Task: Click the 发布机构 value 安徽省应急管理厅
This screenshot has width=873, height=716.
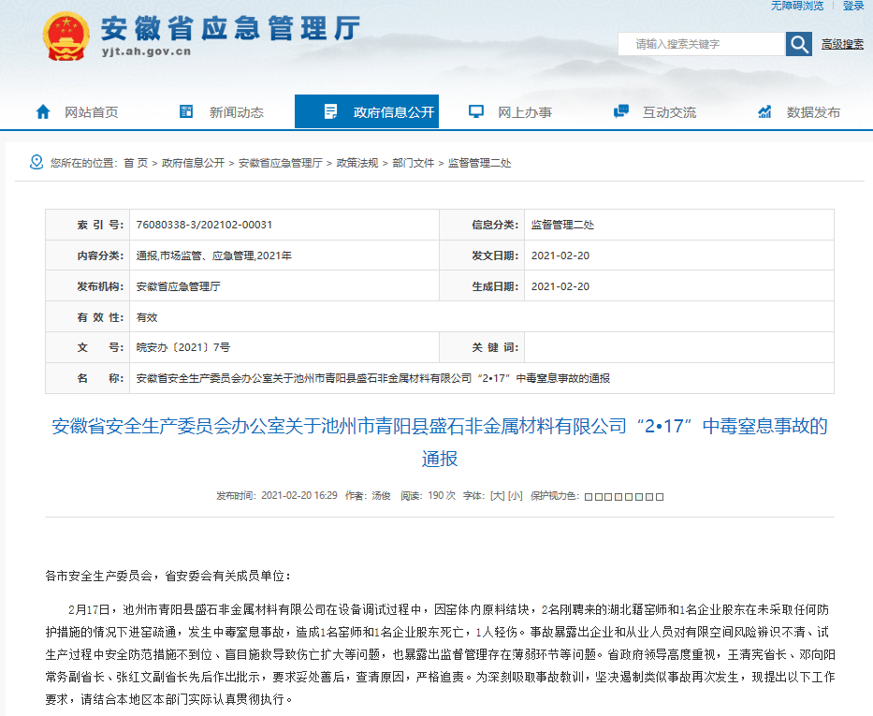Action: (x=178, y=286)
